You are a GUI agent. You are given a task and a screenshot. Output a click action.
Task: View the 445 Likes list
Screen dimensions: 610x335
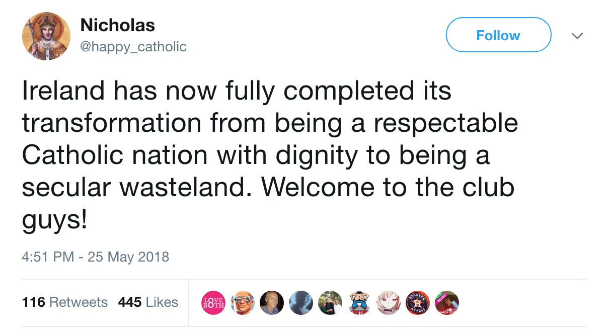tap(148, 302)
